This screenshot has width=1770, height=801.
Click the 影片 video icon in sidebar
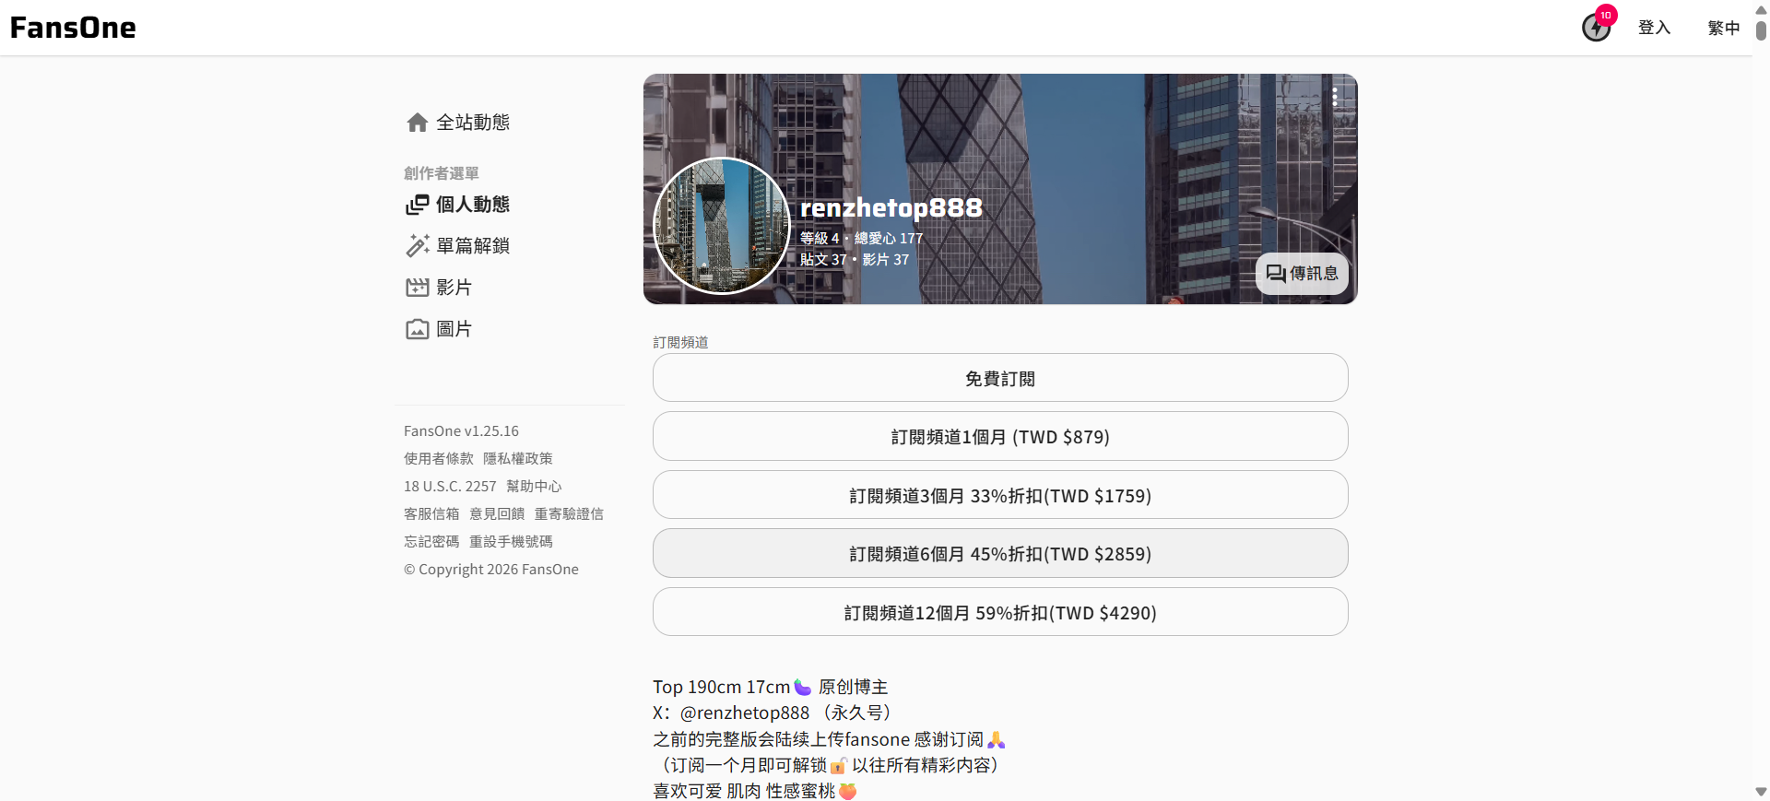click(417, 288)
